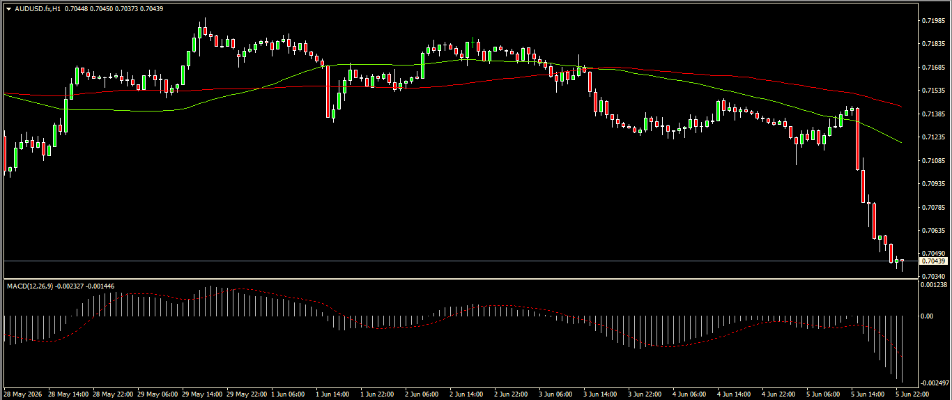
Task: Click the 2 Jun 22:00 time label
Action: 512,394
